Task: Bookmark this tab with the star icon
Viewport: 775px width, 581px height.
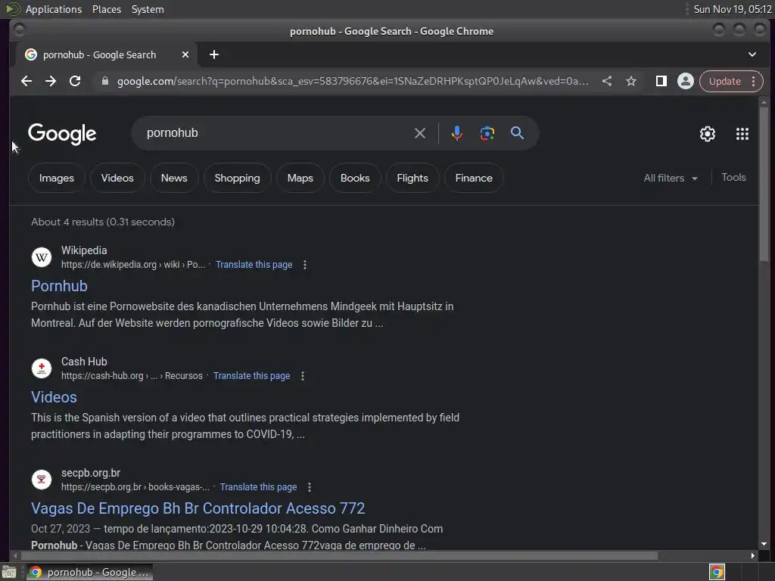Action: pos(631,81)
